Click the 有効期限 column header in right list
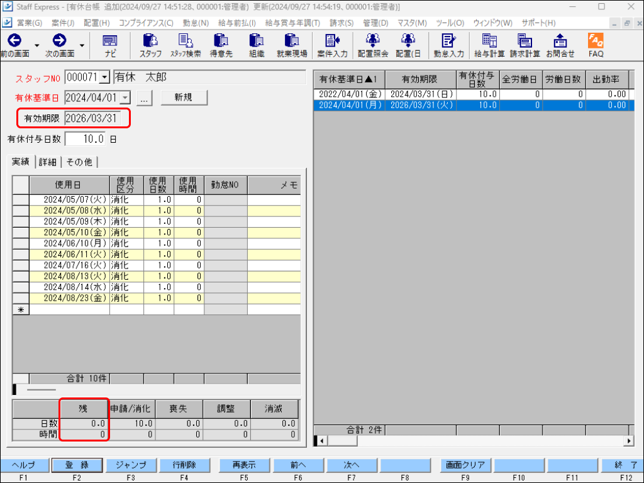 pyautogui.click(x=421, y=79)
